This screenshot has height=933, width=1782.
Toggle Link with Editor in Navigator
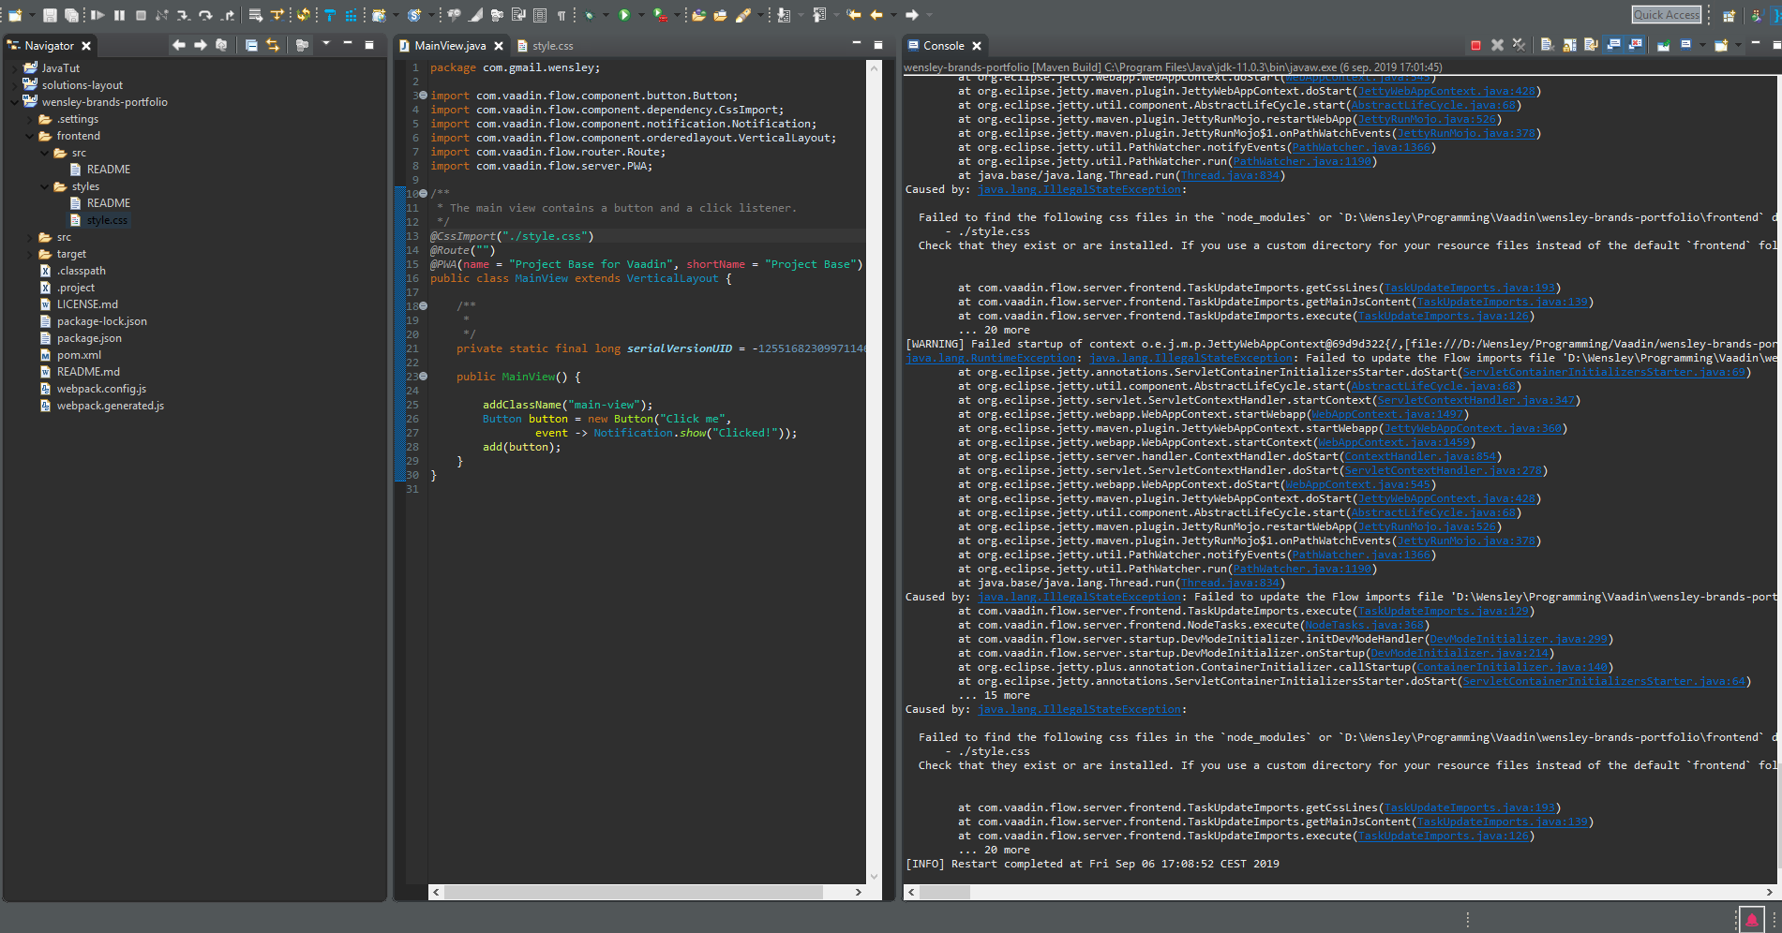click(273, 45)
